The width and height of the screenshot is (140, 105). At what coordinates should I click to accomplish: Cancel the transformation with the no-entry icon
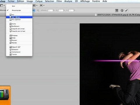click(122, 10)
